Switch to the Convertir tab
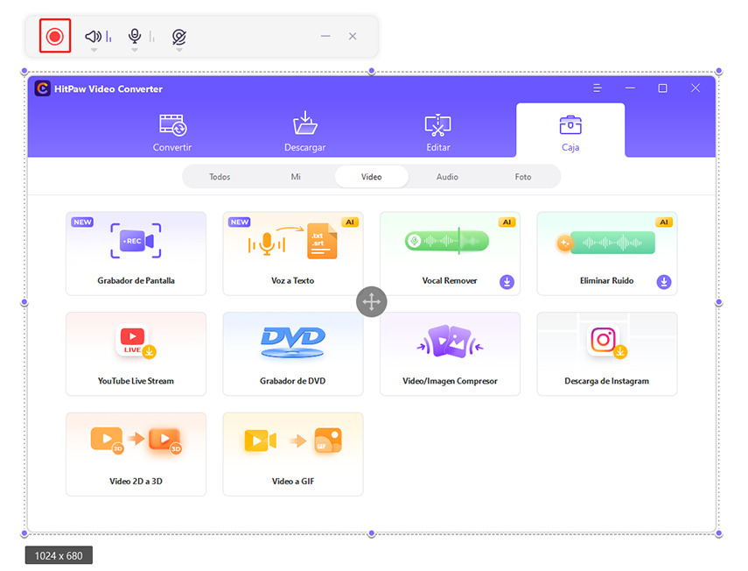 coord(172,132)
